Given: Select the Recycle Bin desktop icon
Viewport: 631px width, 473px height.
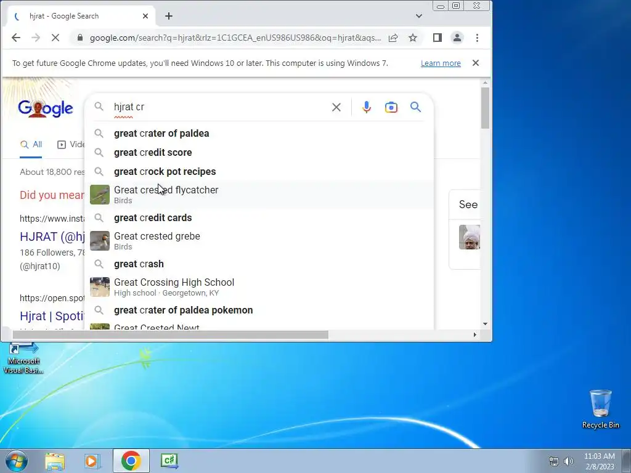Looking at the screenshot, I should 600,409.
